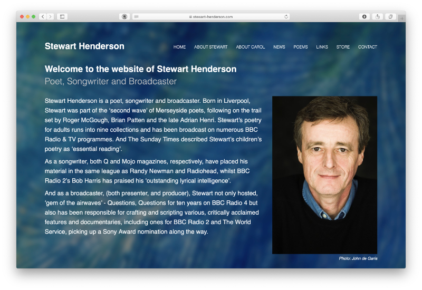This screenshot has height=290, width=422.
Task: Close the Safari window with red button
Action: pyautogui.click(x=22, y=17)
